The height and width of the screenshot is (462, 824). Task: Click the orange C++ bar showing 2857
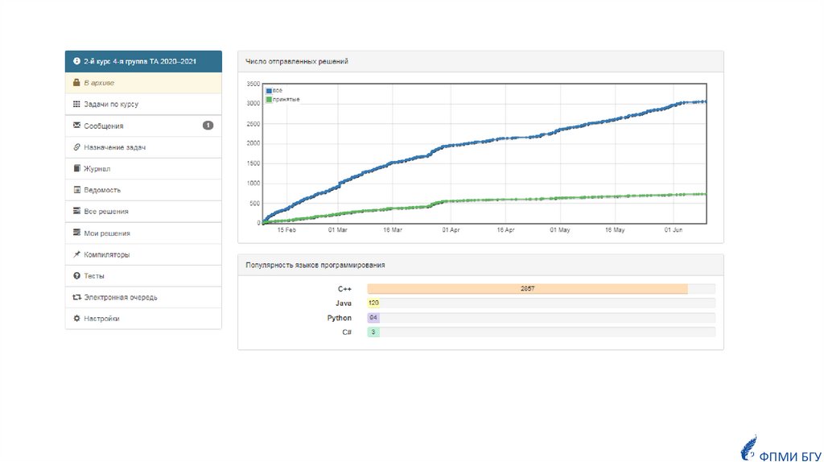tap(527, 288)
